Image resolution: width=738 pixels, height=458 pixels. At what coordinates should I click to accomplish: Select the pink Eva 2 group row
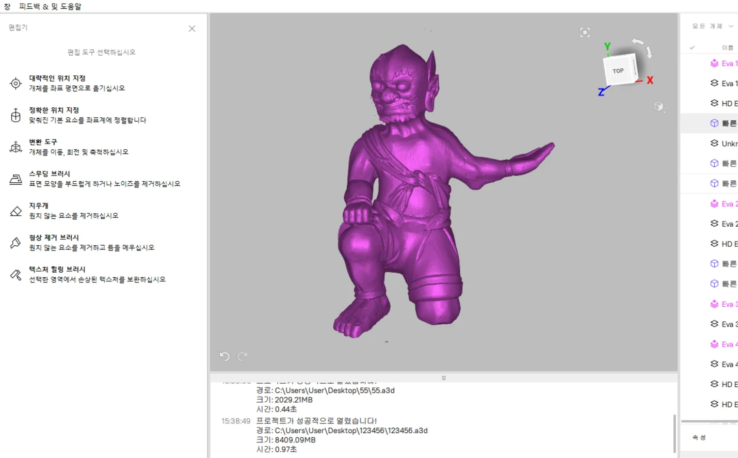click(709, 204)
